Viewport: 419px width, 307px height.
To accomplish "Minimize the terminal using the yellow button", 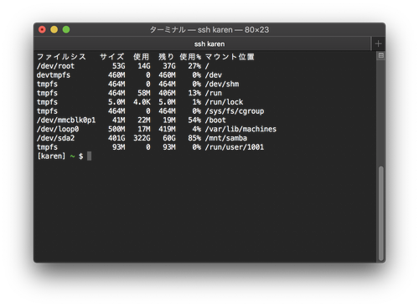I will click(54, 29).
